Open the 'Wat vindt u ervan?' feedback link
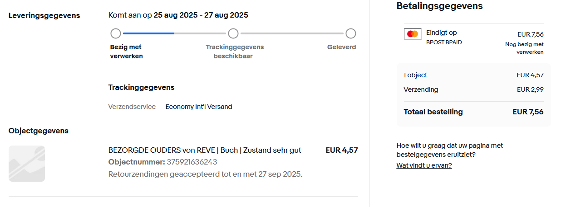The width and height of the screenshot is (561, 207). coord(424,165)
